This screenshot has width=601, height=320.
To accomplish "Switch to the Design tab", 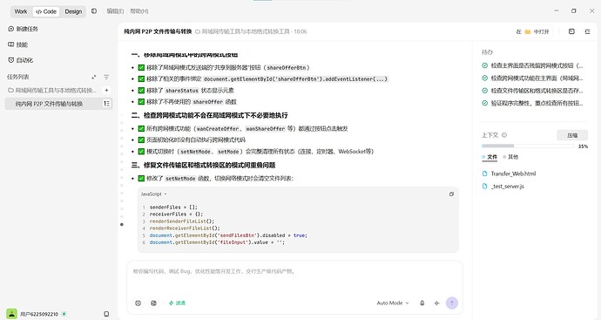I will click(73, 11).
